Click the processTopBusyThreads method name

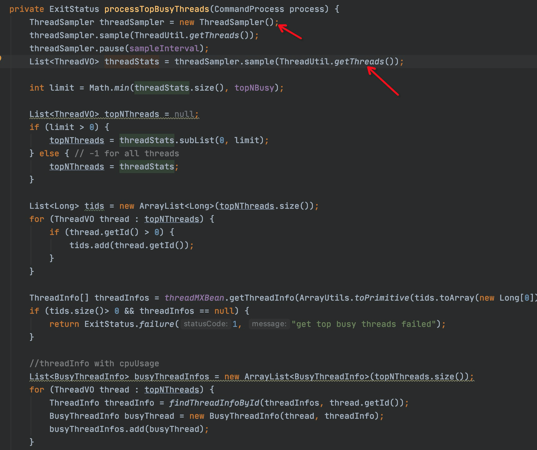[x=157, y=9]
